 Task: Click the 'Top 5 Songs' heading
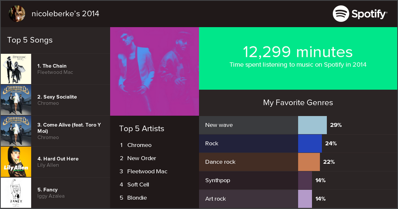[x=30, y=40]
